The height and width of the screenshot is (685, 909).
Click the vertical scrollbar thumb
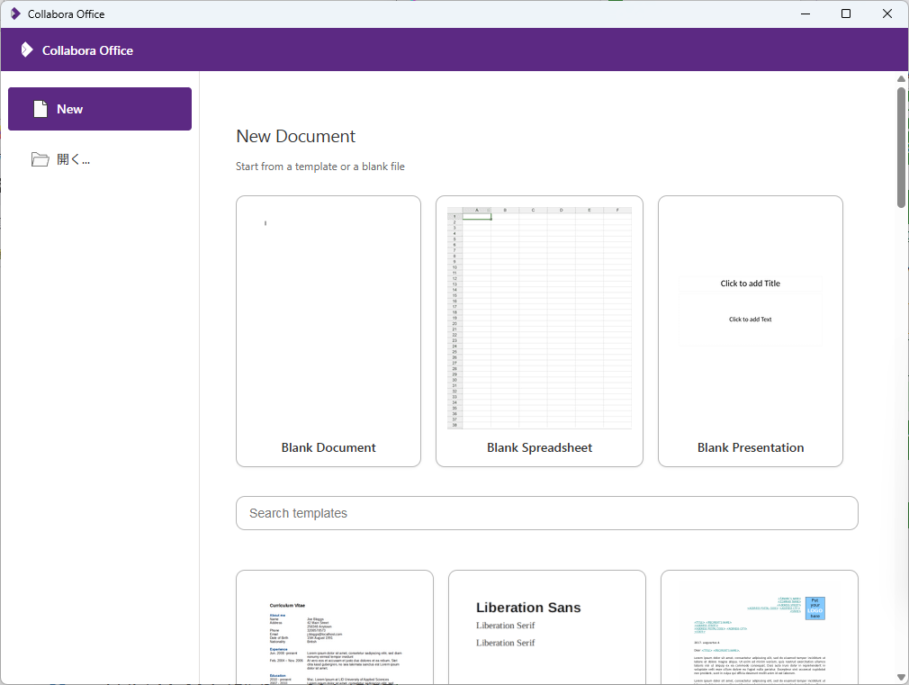pos(901,147)
